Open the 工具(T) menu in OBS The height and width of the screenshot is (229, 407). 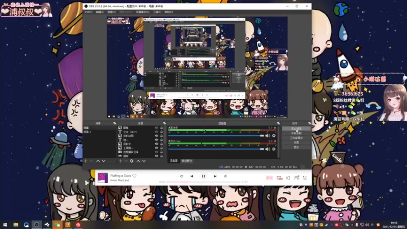point(157,12)
